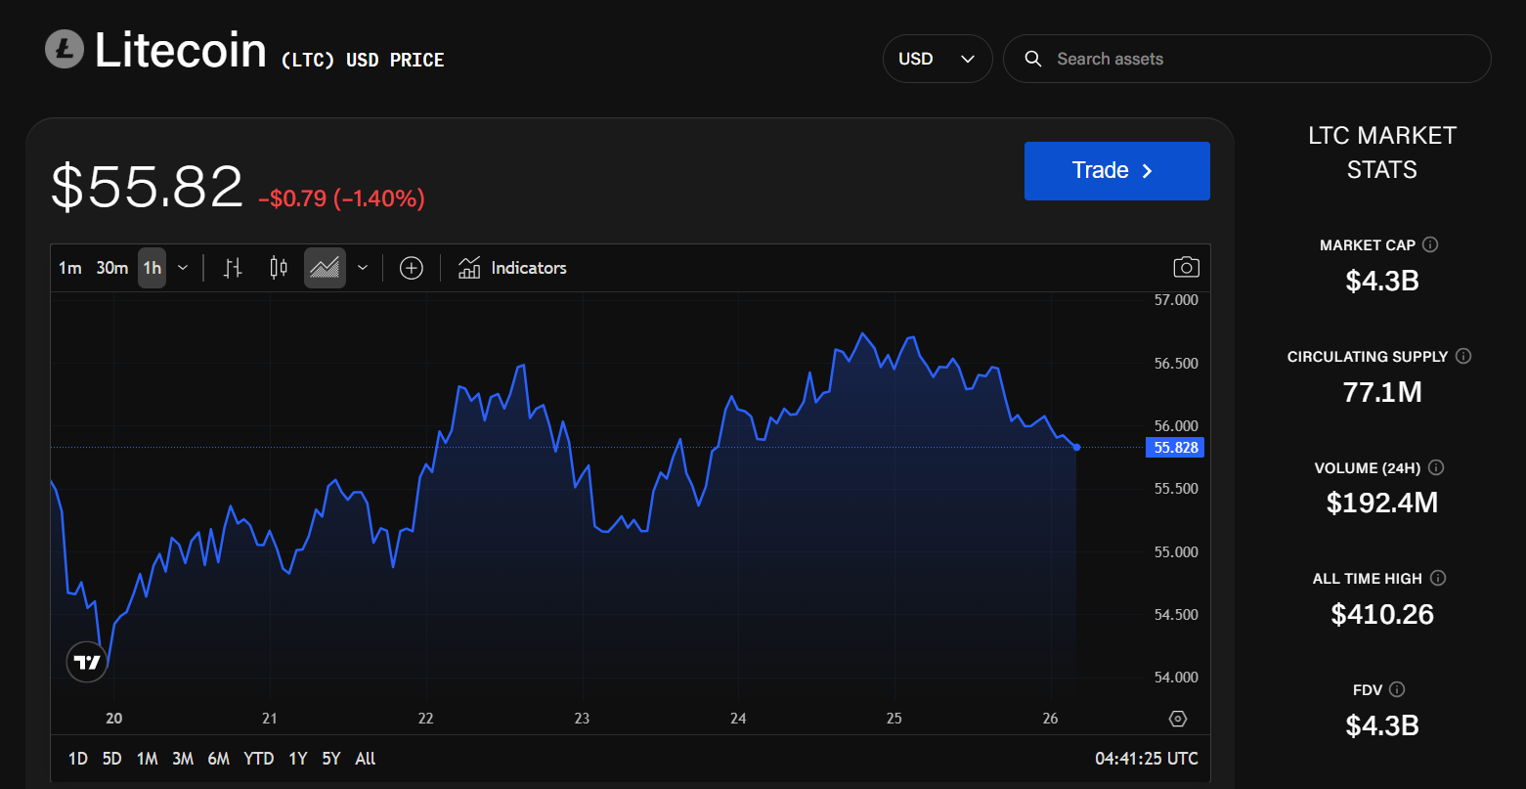Screen dimensions: 1526x789
Task: Select the bars chart style icon
Action: pos(233,268)
